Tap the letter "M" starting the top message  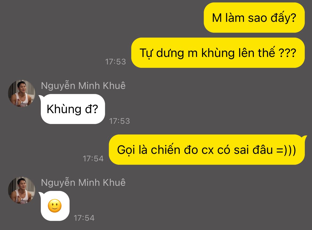pos(217,18)
